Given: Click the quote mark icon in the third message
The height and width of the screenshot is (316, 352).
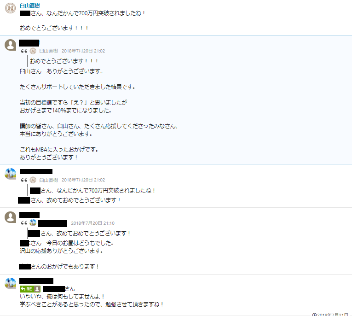Looking at the screenshot, I should (x=24, y=180).
